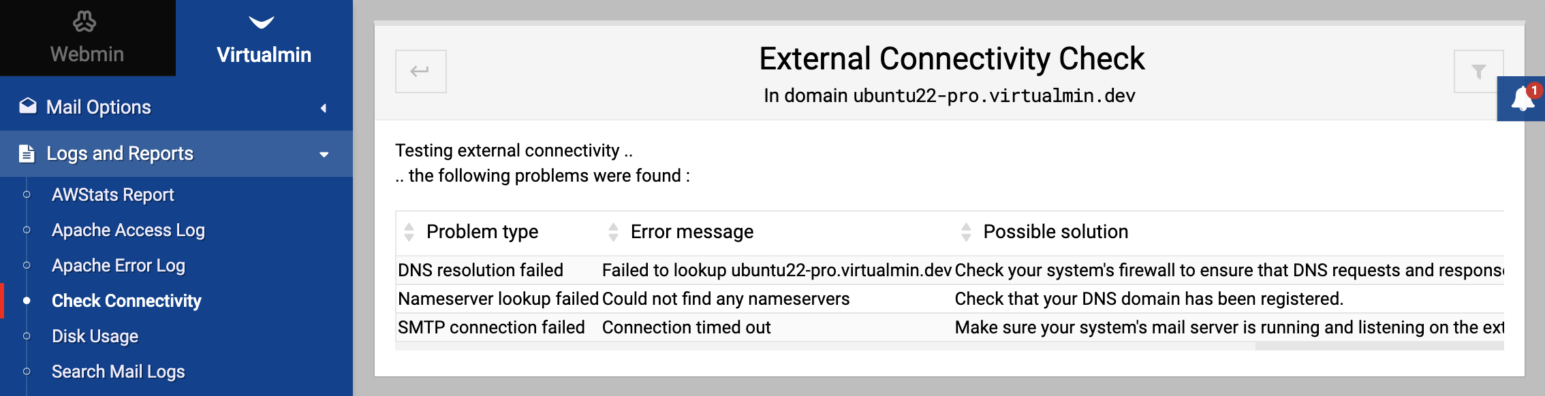
Task: Open Apache Access Log
Action: point(128,230)
